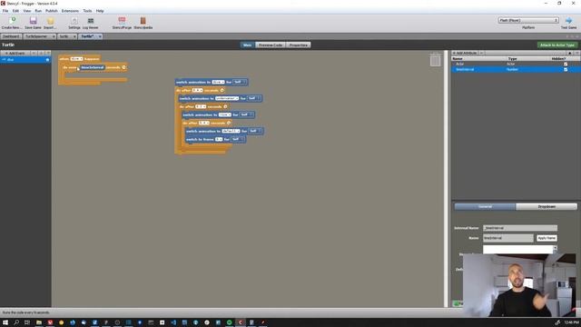
Task: Select the dive event in the events list
Action: 25,60
